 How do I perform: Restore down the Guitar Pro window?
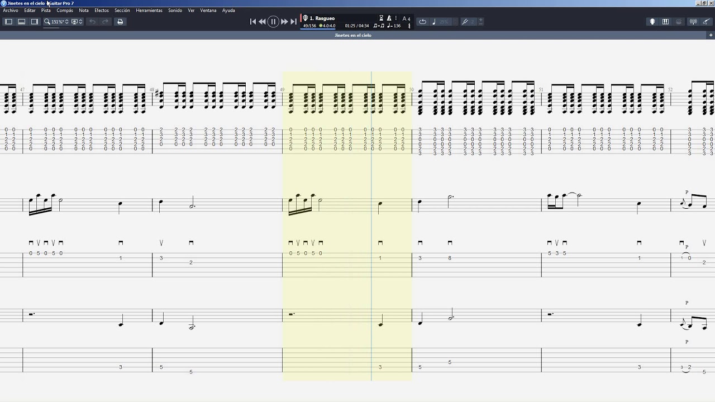(704, 3)
